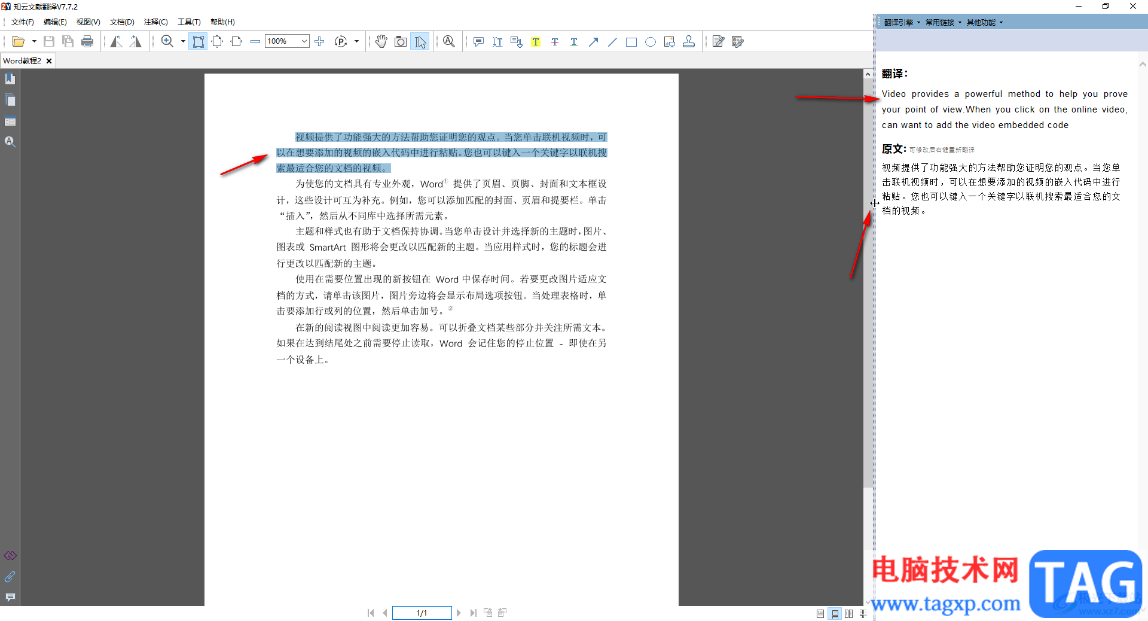Viewport: 1148px width, 621px height.
Task: Switch to single page layout
Action: [x=820, y=614]
